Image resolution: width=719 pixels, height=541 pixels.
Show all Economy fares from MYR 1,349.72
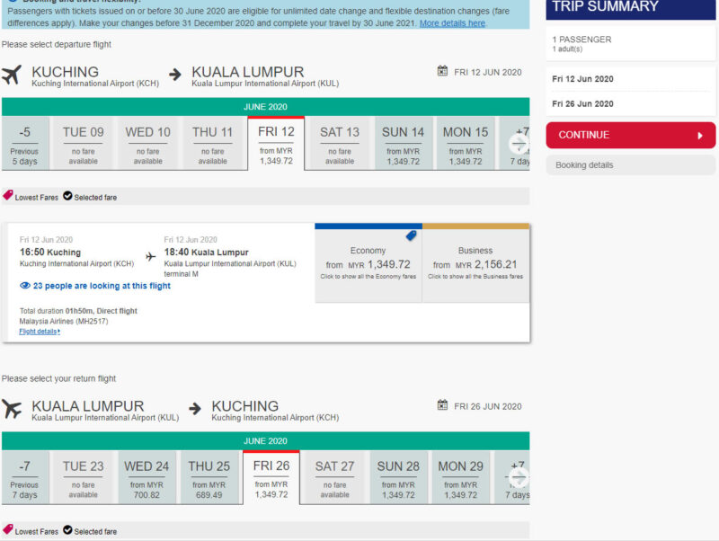(x=368, y=263)
